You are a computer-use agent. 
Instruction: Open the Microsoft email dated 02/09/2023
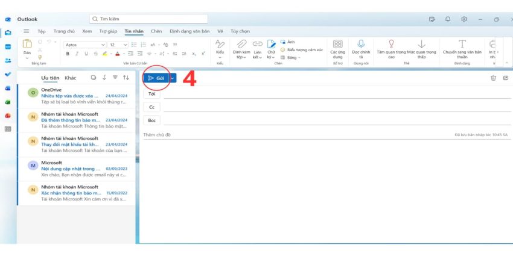(77, 169)
